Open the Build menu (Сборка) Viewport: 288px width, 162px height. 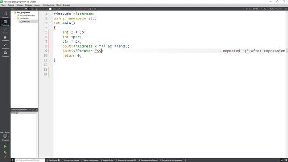click(20, 5)
